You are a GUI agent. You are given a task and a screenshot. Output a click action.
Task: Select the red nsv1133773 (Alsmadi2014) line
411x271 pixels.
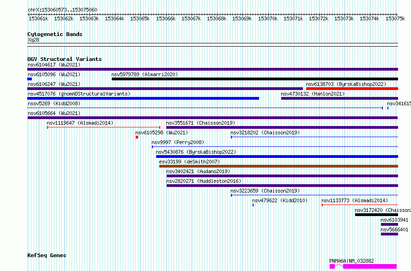360,205
